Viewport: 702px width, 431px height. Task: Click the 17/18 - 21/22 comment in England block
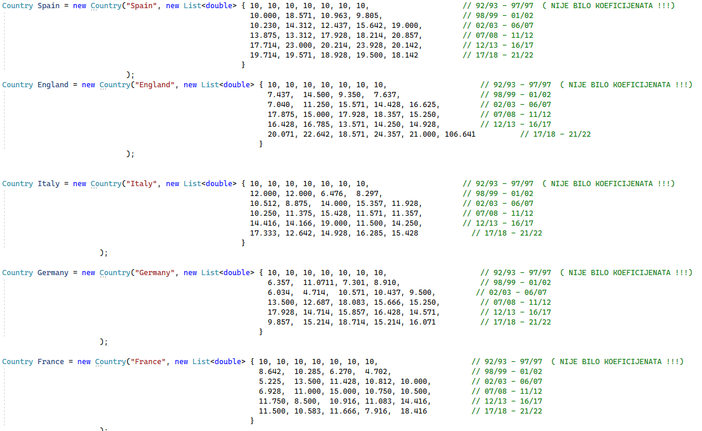[x=555, y=134]
